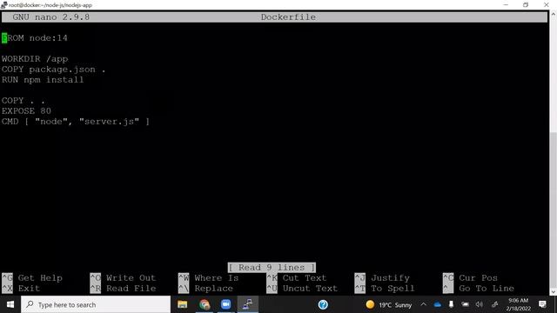Show hidden tray icons chevron
This screenshot has width=557, height=313.
click(x=424, y=304)
